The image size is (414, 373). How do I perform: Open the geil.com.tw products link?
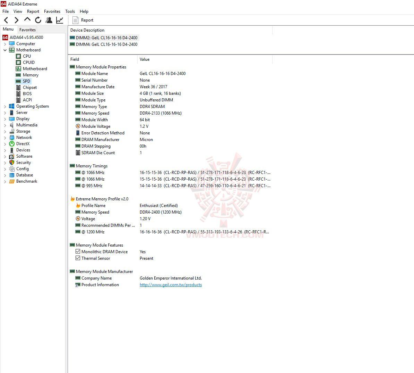click(171, 285)
